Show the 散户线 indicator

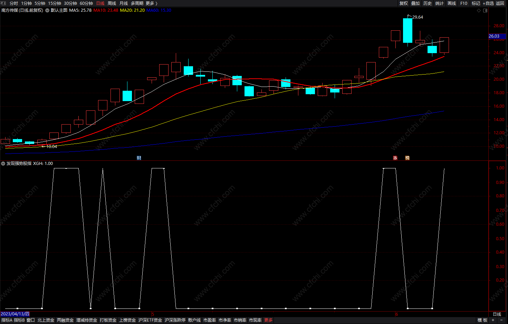194,320
